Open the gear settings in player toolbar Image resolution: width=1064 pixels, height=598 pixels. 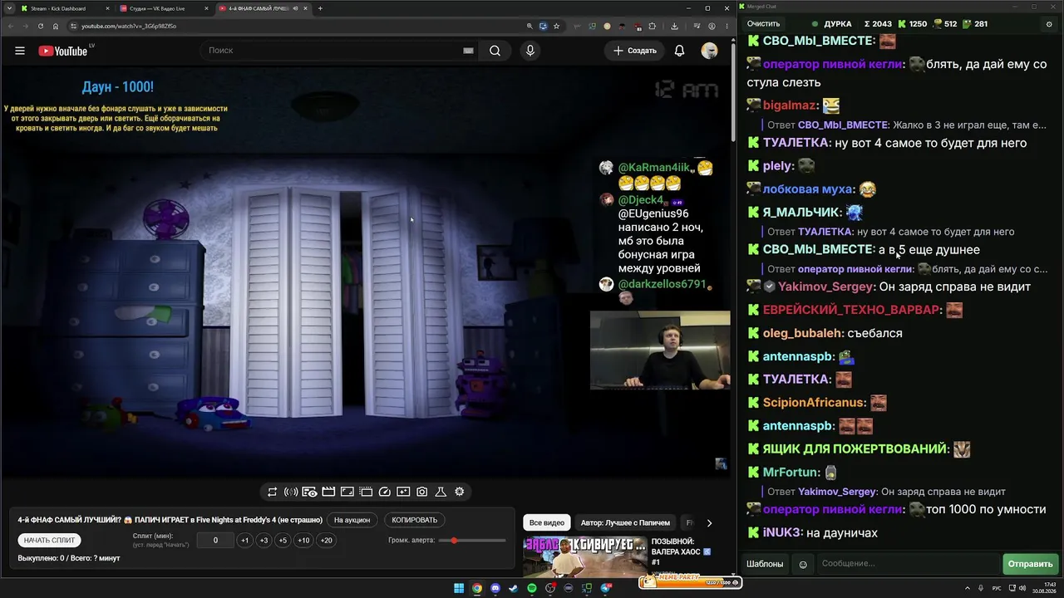[x=459, y=492]
